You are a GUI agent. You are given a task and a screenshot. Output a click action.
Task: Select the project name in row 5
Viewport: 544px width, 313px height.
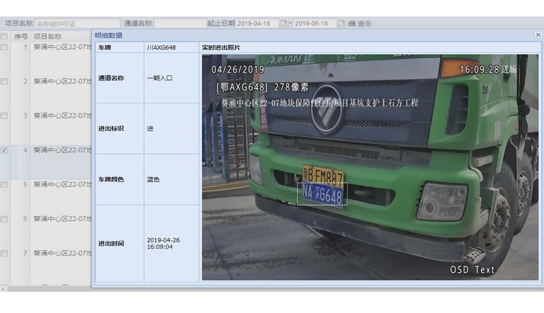[62, 184]
